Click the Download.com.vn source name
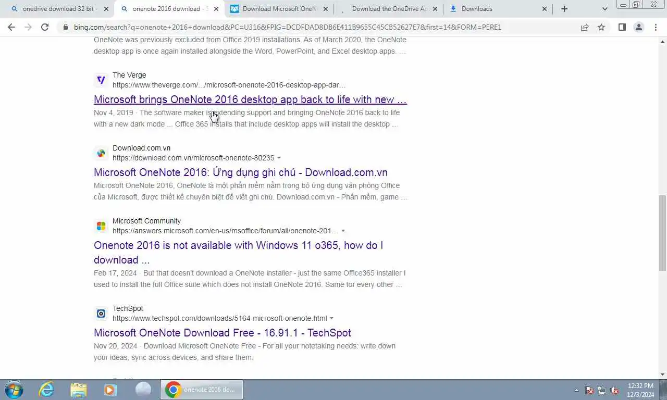 pyautogui.click(x=142, y=148)
